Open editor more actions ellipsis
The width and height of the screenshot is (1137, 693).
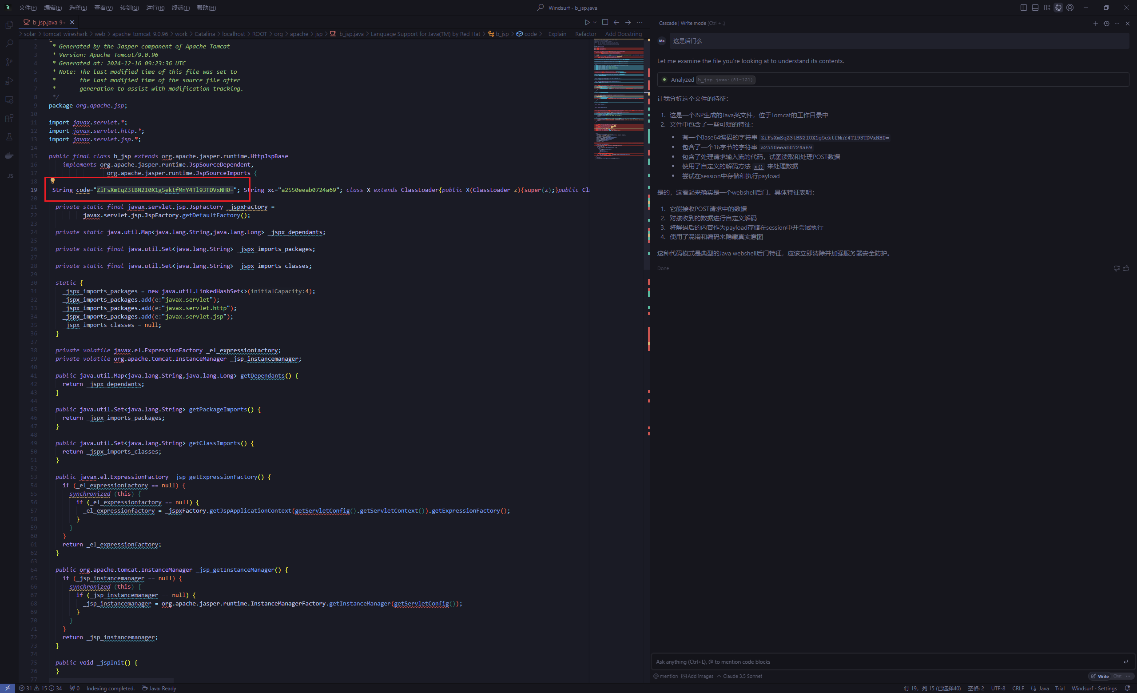coord(640,22)
